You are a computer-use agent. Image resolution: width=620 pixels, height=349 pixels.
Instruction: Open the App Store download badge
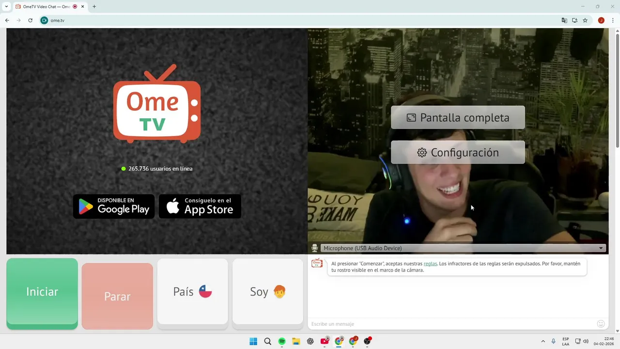(x=200, y=206)
